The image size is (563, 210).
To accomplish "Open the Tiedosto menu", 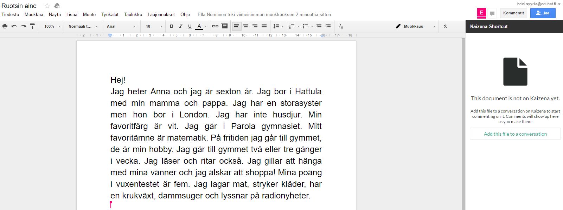I will 10,14.
